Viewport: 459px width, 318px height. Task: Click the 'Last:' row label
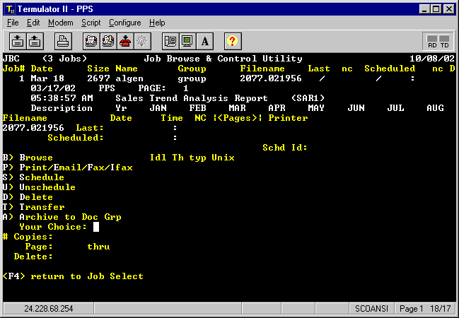pyautogui.click(x=90, y=128)
